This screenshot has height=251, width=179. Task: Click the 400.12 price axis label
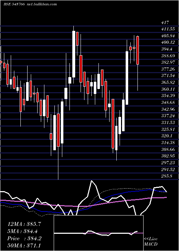pyautogui.click(x=168, y=42)
